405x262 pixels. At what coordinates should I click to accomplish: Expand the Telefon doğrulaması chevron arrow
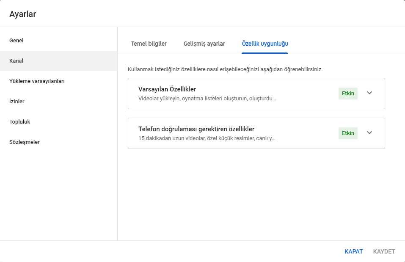click(369, 133)
